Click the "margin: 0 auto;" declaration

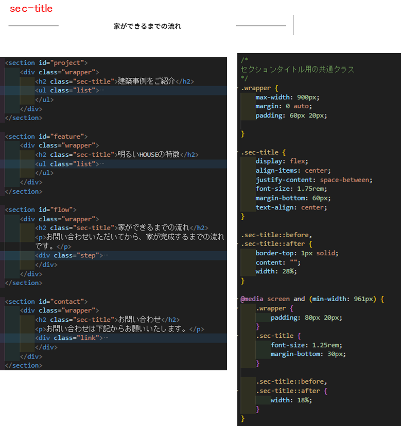(x=284, y=106)
